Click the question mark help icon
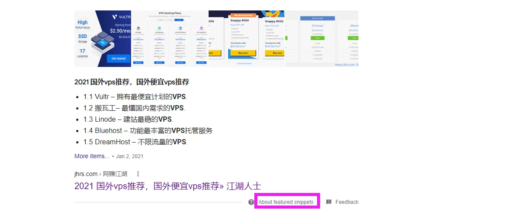The height and width of the screenshot is (216, 523). tap(251, 202)
